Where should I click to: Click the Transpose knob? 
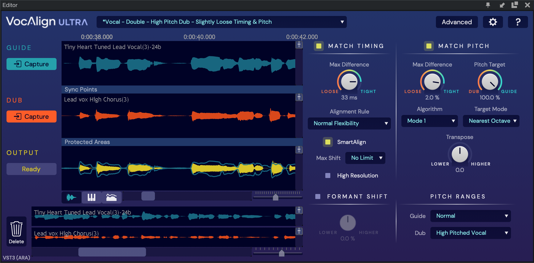tap(460, 154)
